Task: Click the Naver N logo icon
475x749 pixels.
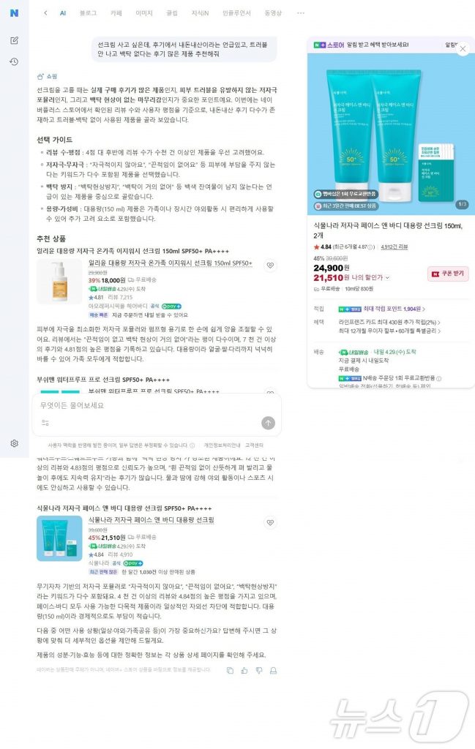Action: point(15,13)
